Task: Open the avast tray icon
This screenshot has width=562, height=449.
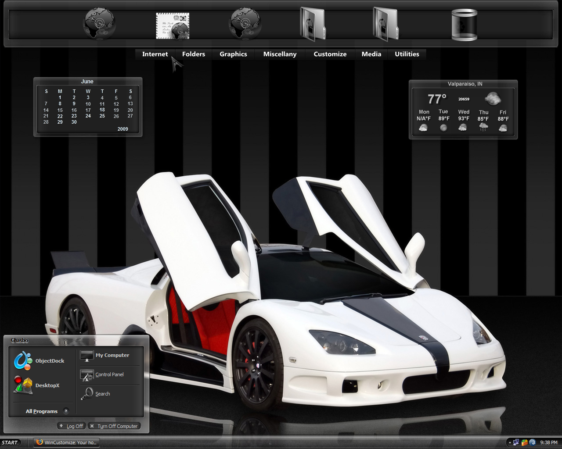Action: click(x=533, y=442)
